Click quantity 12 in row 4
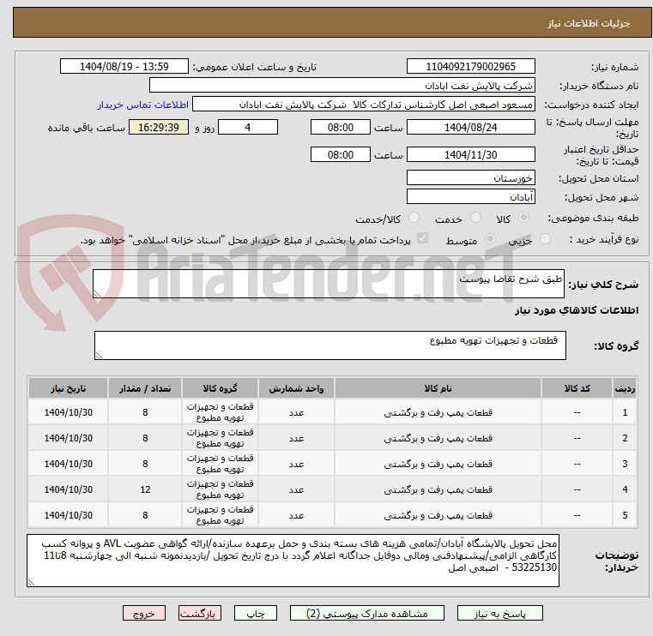The width and height of the screenshot is (653, 636). click(x=145, y=489)
